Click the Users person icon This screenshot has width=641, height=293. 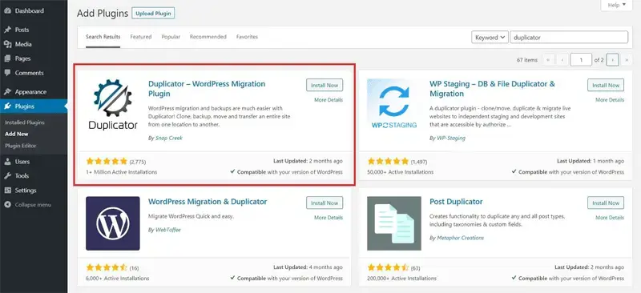7,162
